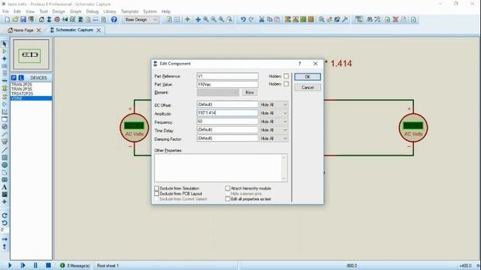481x270 pixels.
Task: Enable Edit all properties as text checkbox
Action: (x=228, y=199)
